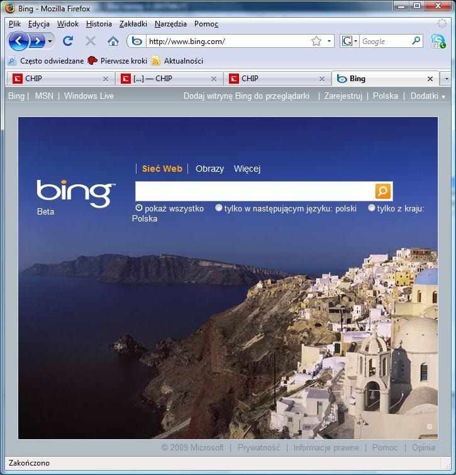Click the Pierwsze kroki bookmark

(117, 61)
